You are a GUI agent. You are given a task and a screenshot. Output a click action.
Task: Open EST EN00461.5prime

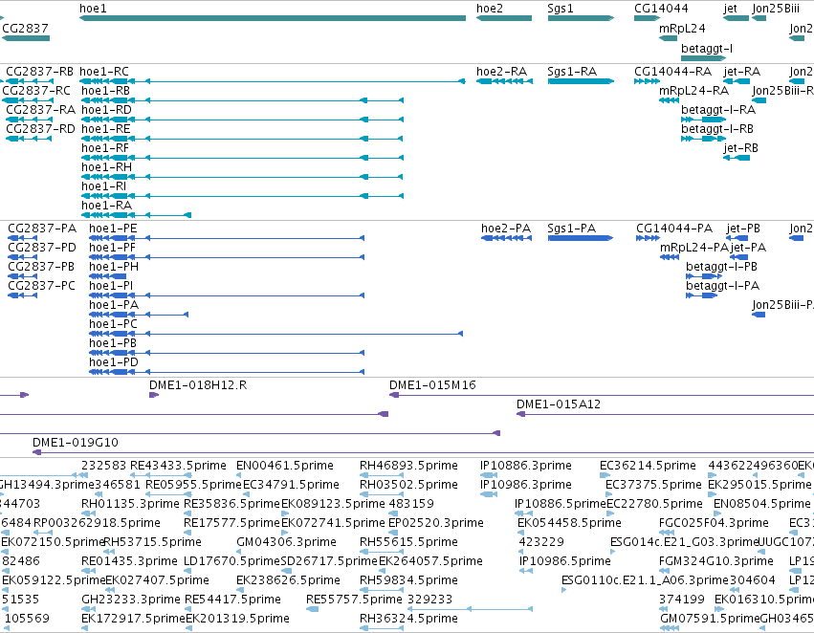click(285, 466)
